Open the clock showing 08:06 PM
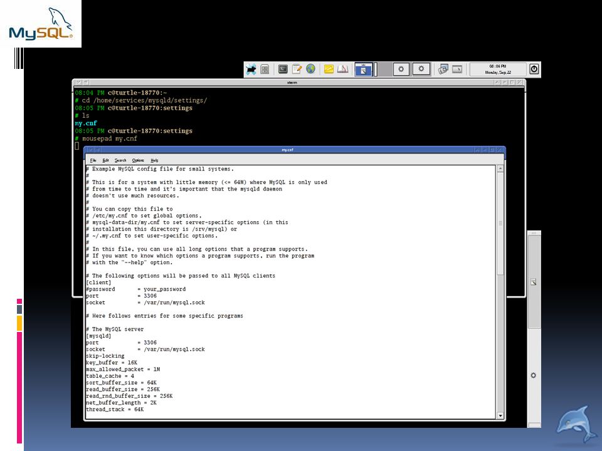Viewport: 602px width, 451px height. tap(498, 70)
